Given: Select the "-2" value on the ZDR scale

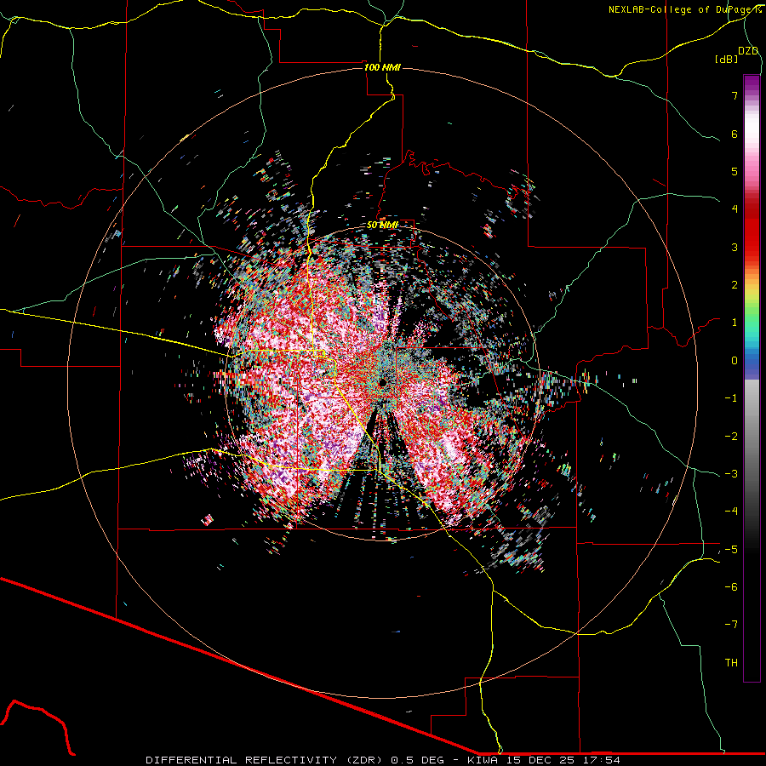Looking at the screenshot, I should coord(731,437).
